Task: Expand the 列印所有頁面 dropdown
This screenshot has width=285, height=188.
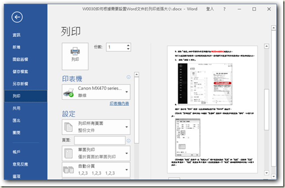Action: tap(96, 127)
